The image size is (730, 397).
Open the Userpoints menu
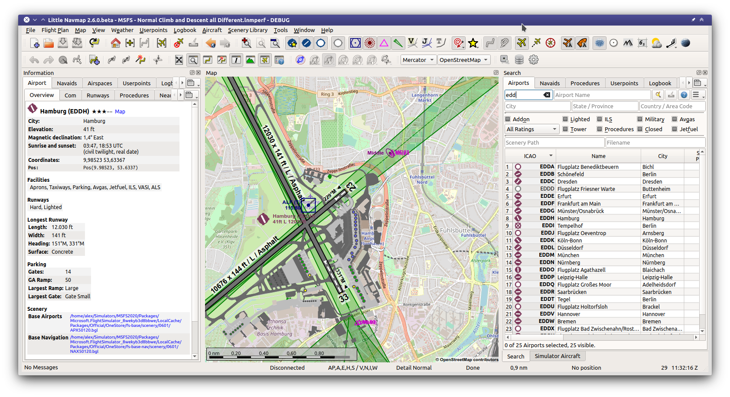(x=153, y=30)
